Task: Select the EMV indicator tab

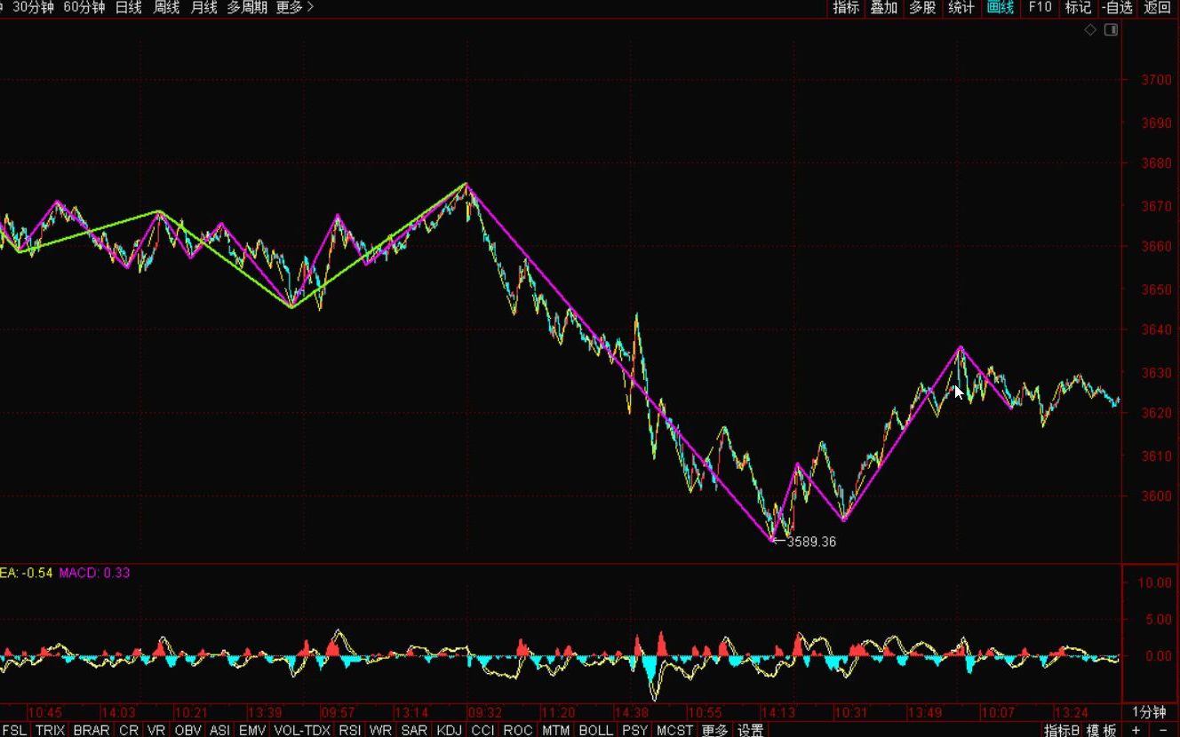Action: pyautogui.click(x=252, y=730)
